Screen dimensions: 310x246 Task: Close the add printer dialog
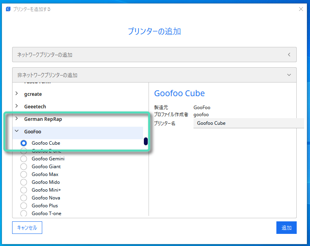point(301,9)
